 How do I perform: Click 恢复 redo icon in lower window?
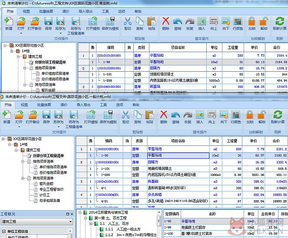point(188,115)
